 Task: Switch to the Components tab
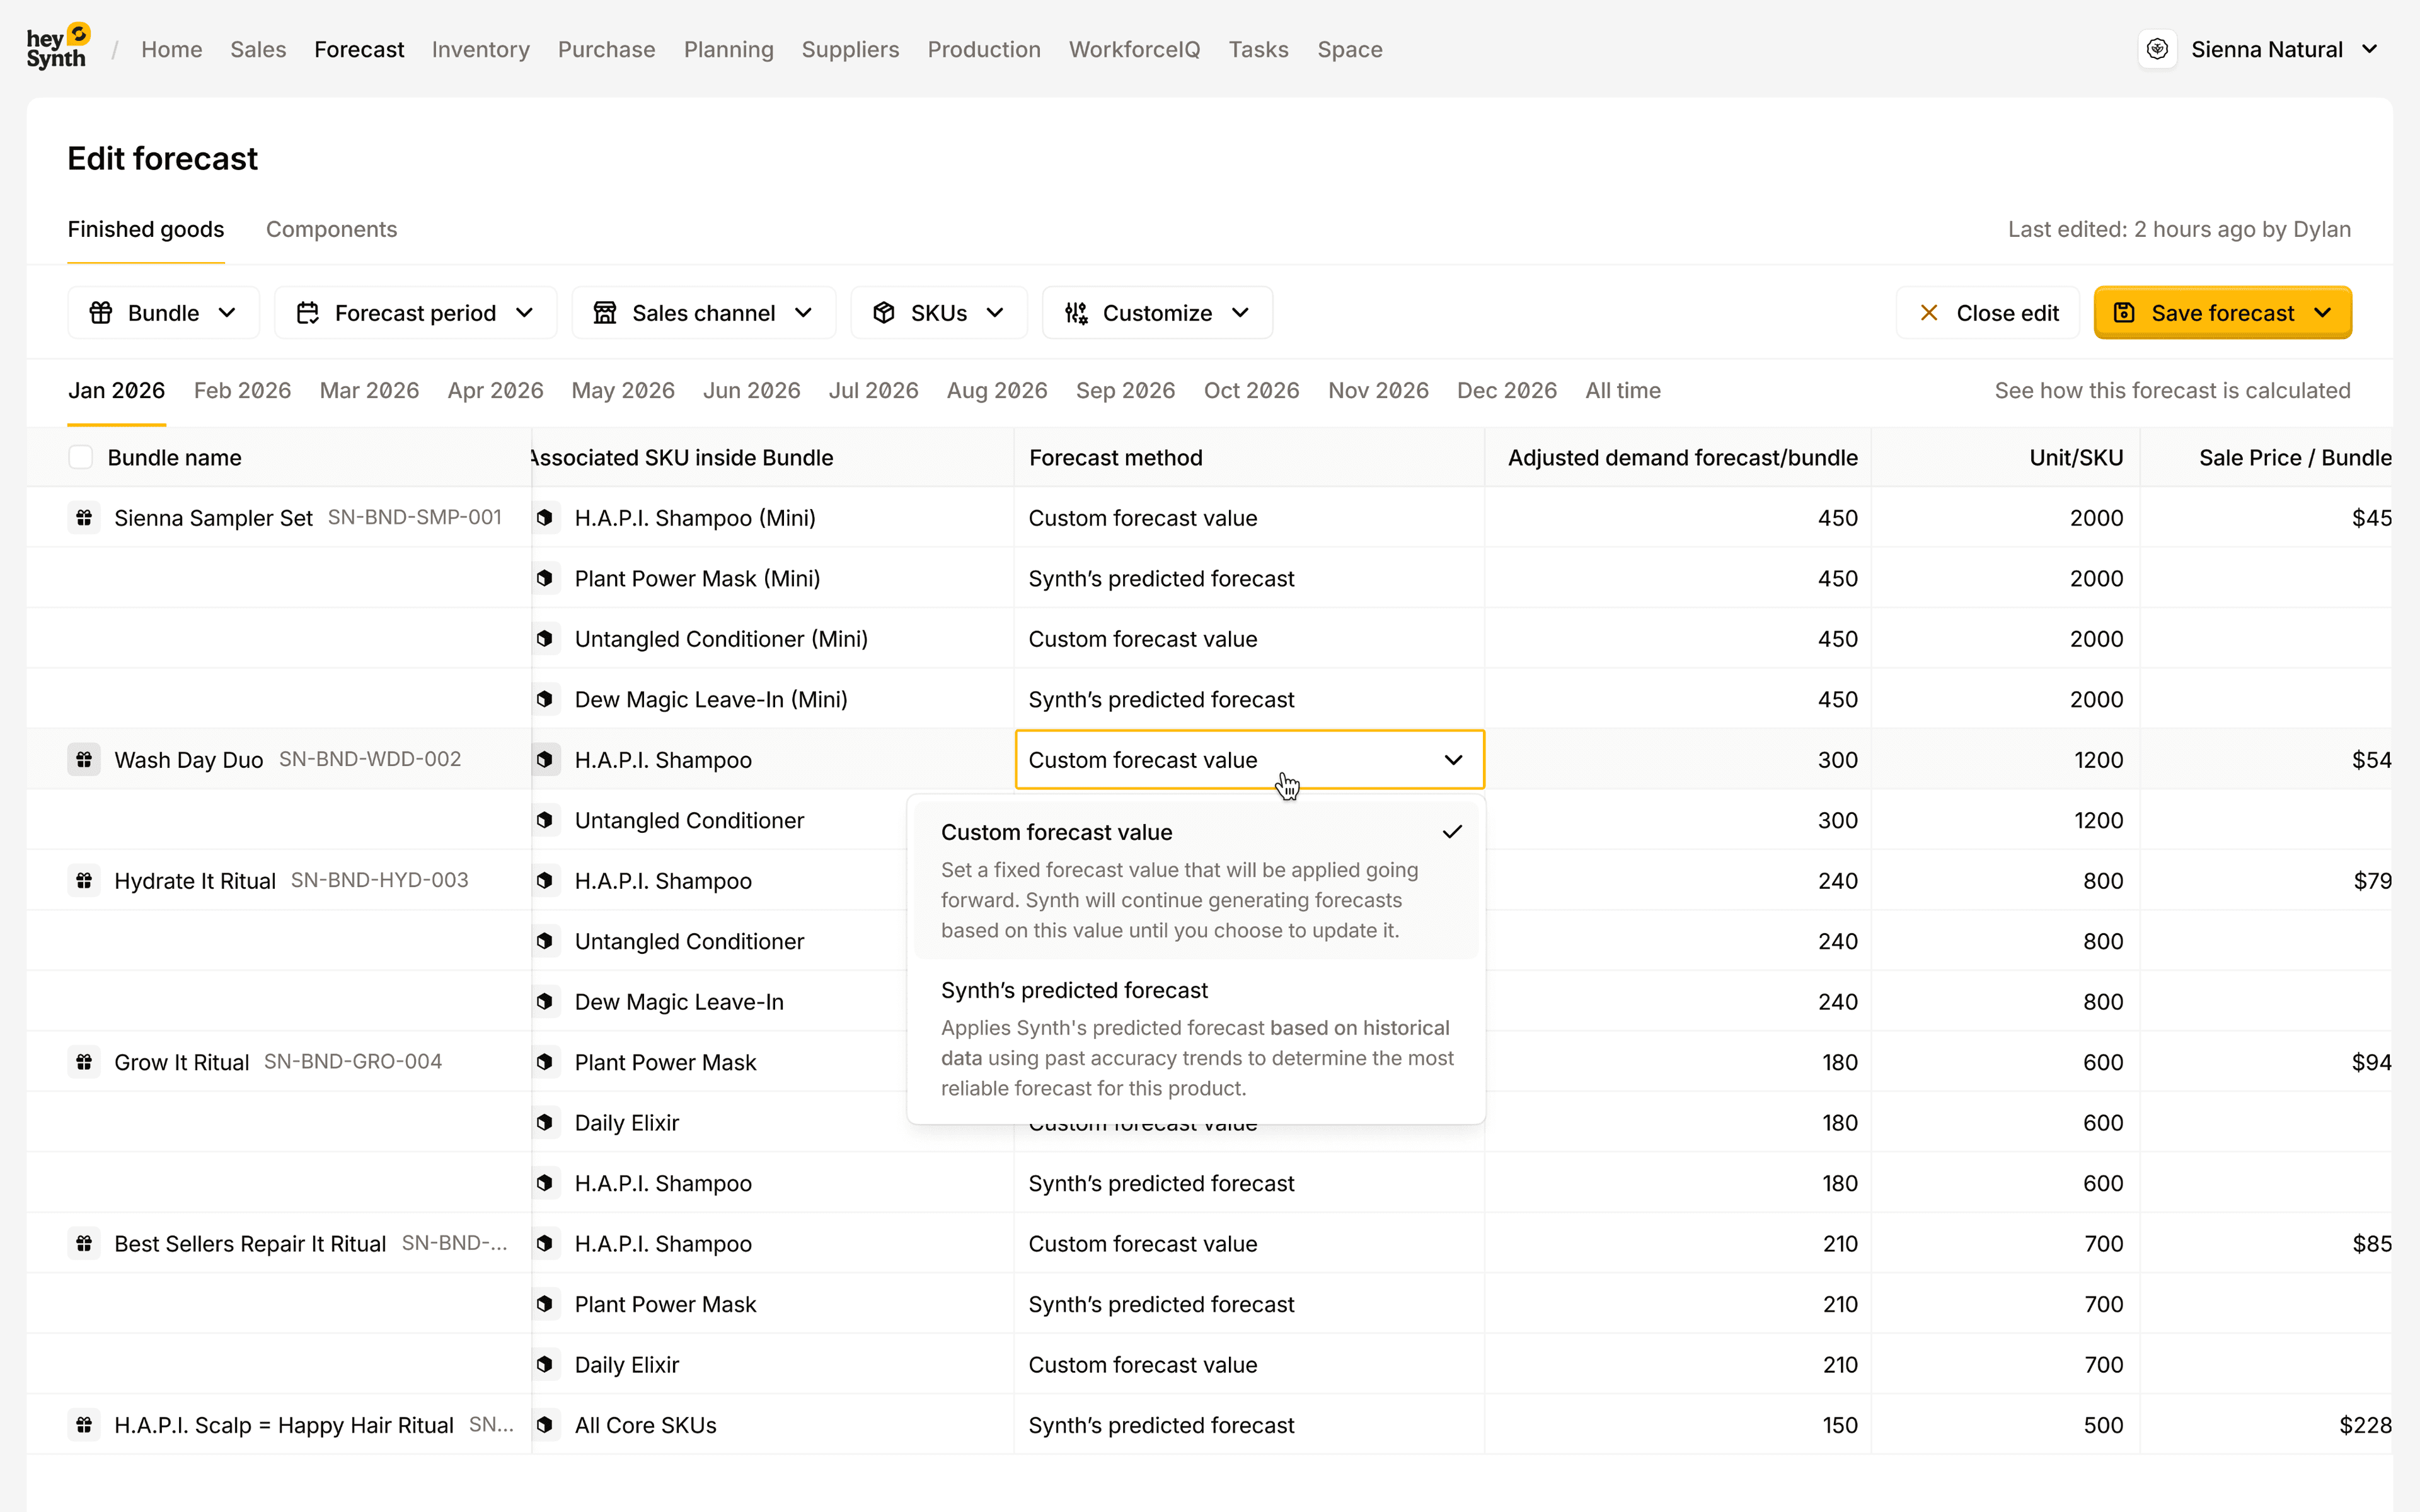331,229
